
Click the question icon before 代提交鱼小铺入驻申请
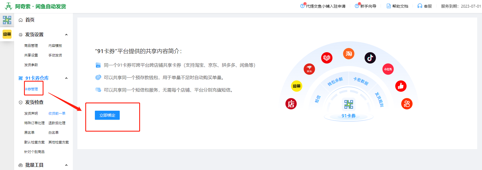[302, 6]
